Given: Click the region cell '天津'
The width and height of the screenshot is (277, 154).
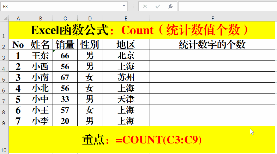Looking at the screenshot, I should 126,99.
